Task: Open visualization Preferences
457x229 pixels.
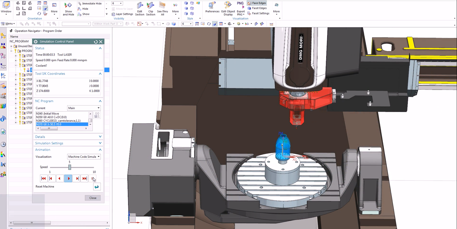Action: click(x=212, y=7)
